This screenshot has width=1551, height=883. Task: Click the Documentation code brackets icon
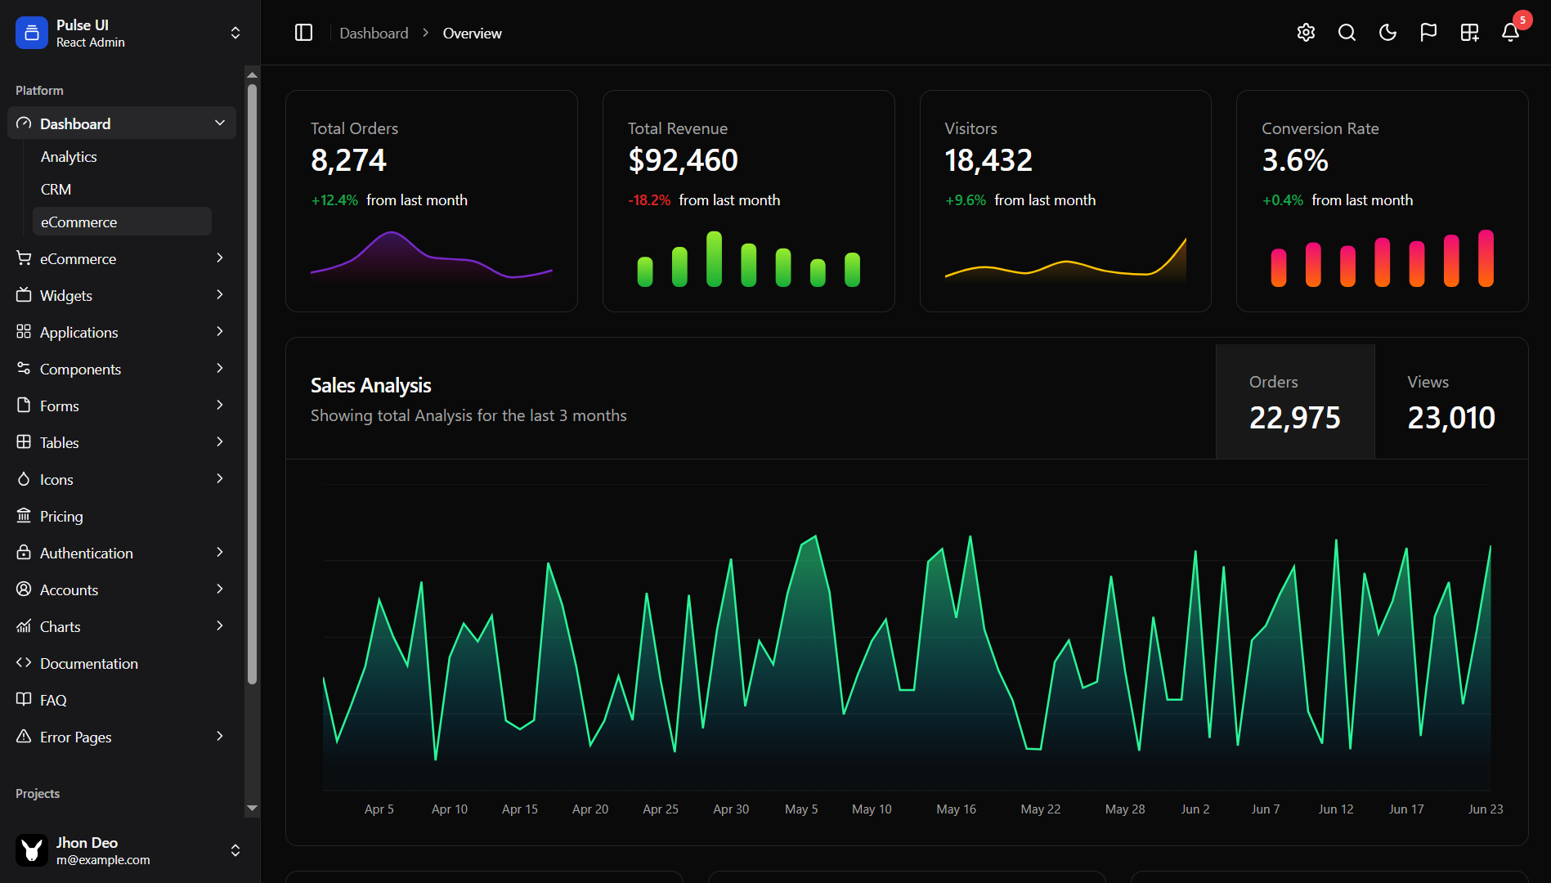click(x=24, y=663)
